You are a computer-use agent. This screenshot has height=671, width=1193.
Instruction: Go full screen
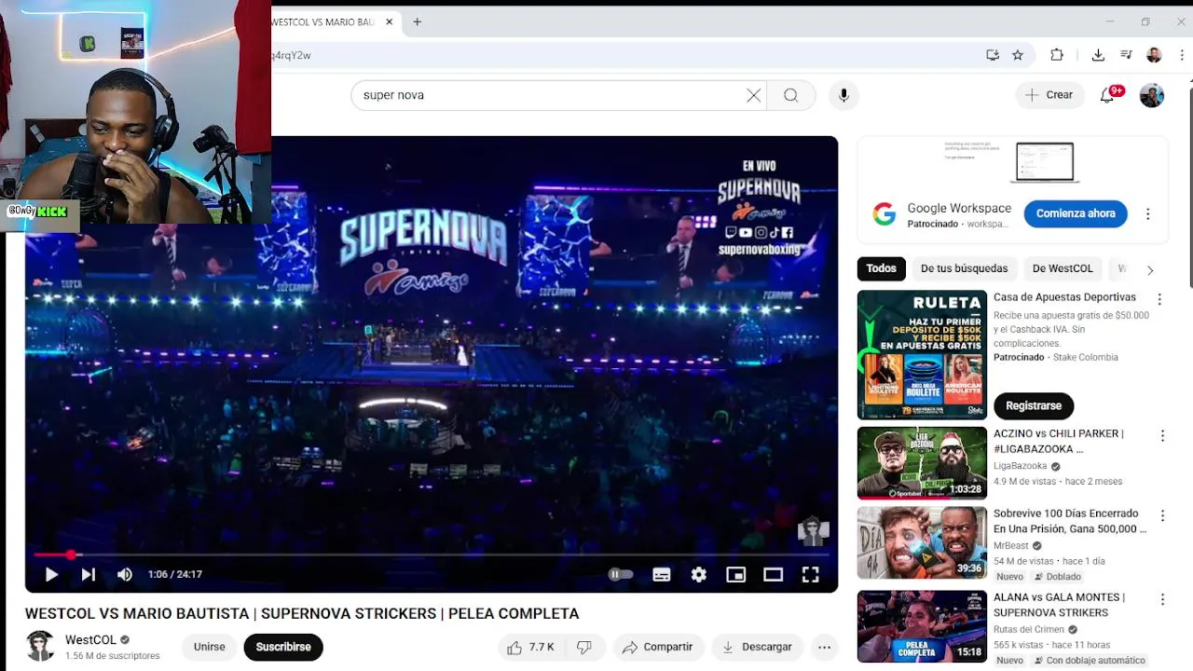(811, 575)
